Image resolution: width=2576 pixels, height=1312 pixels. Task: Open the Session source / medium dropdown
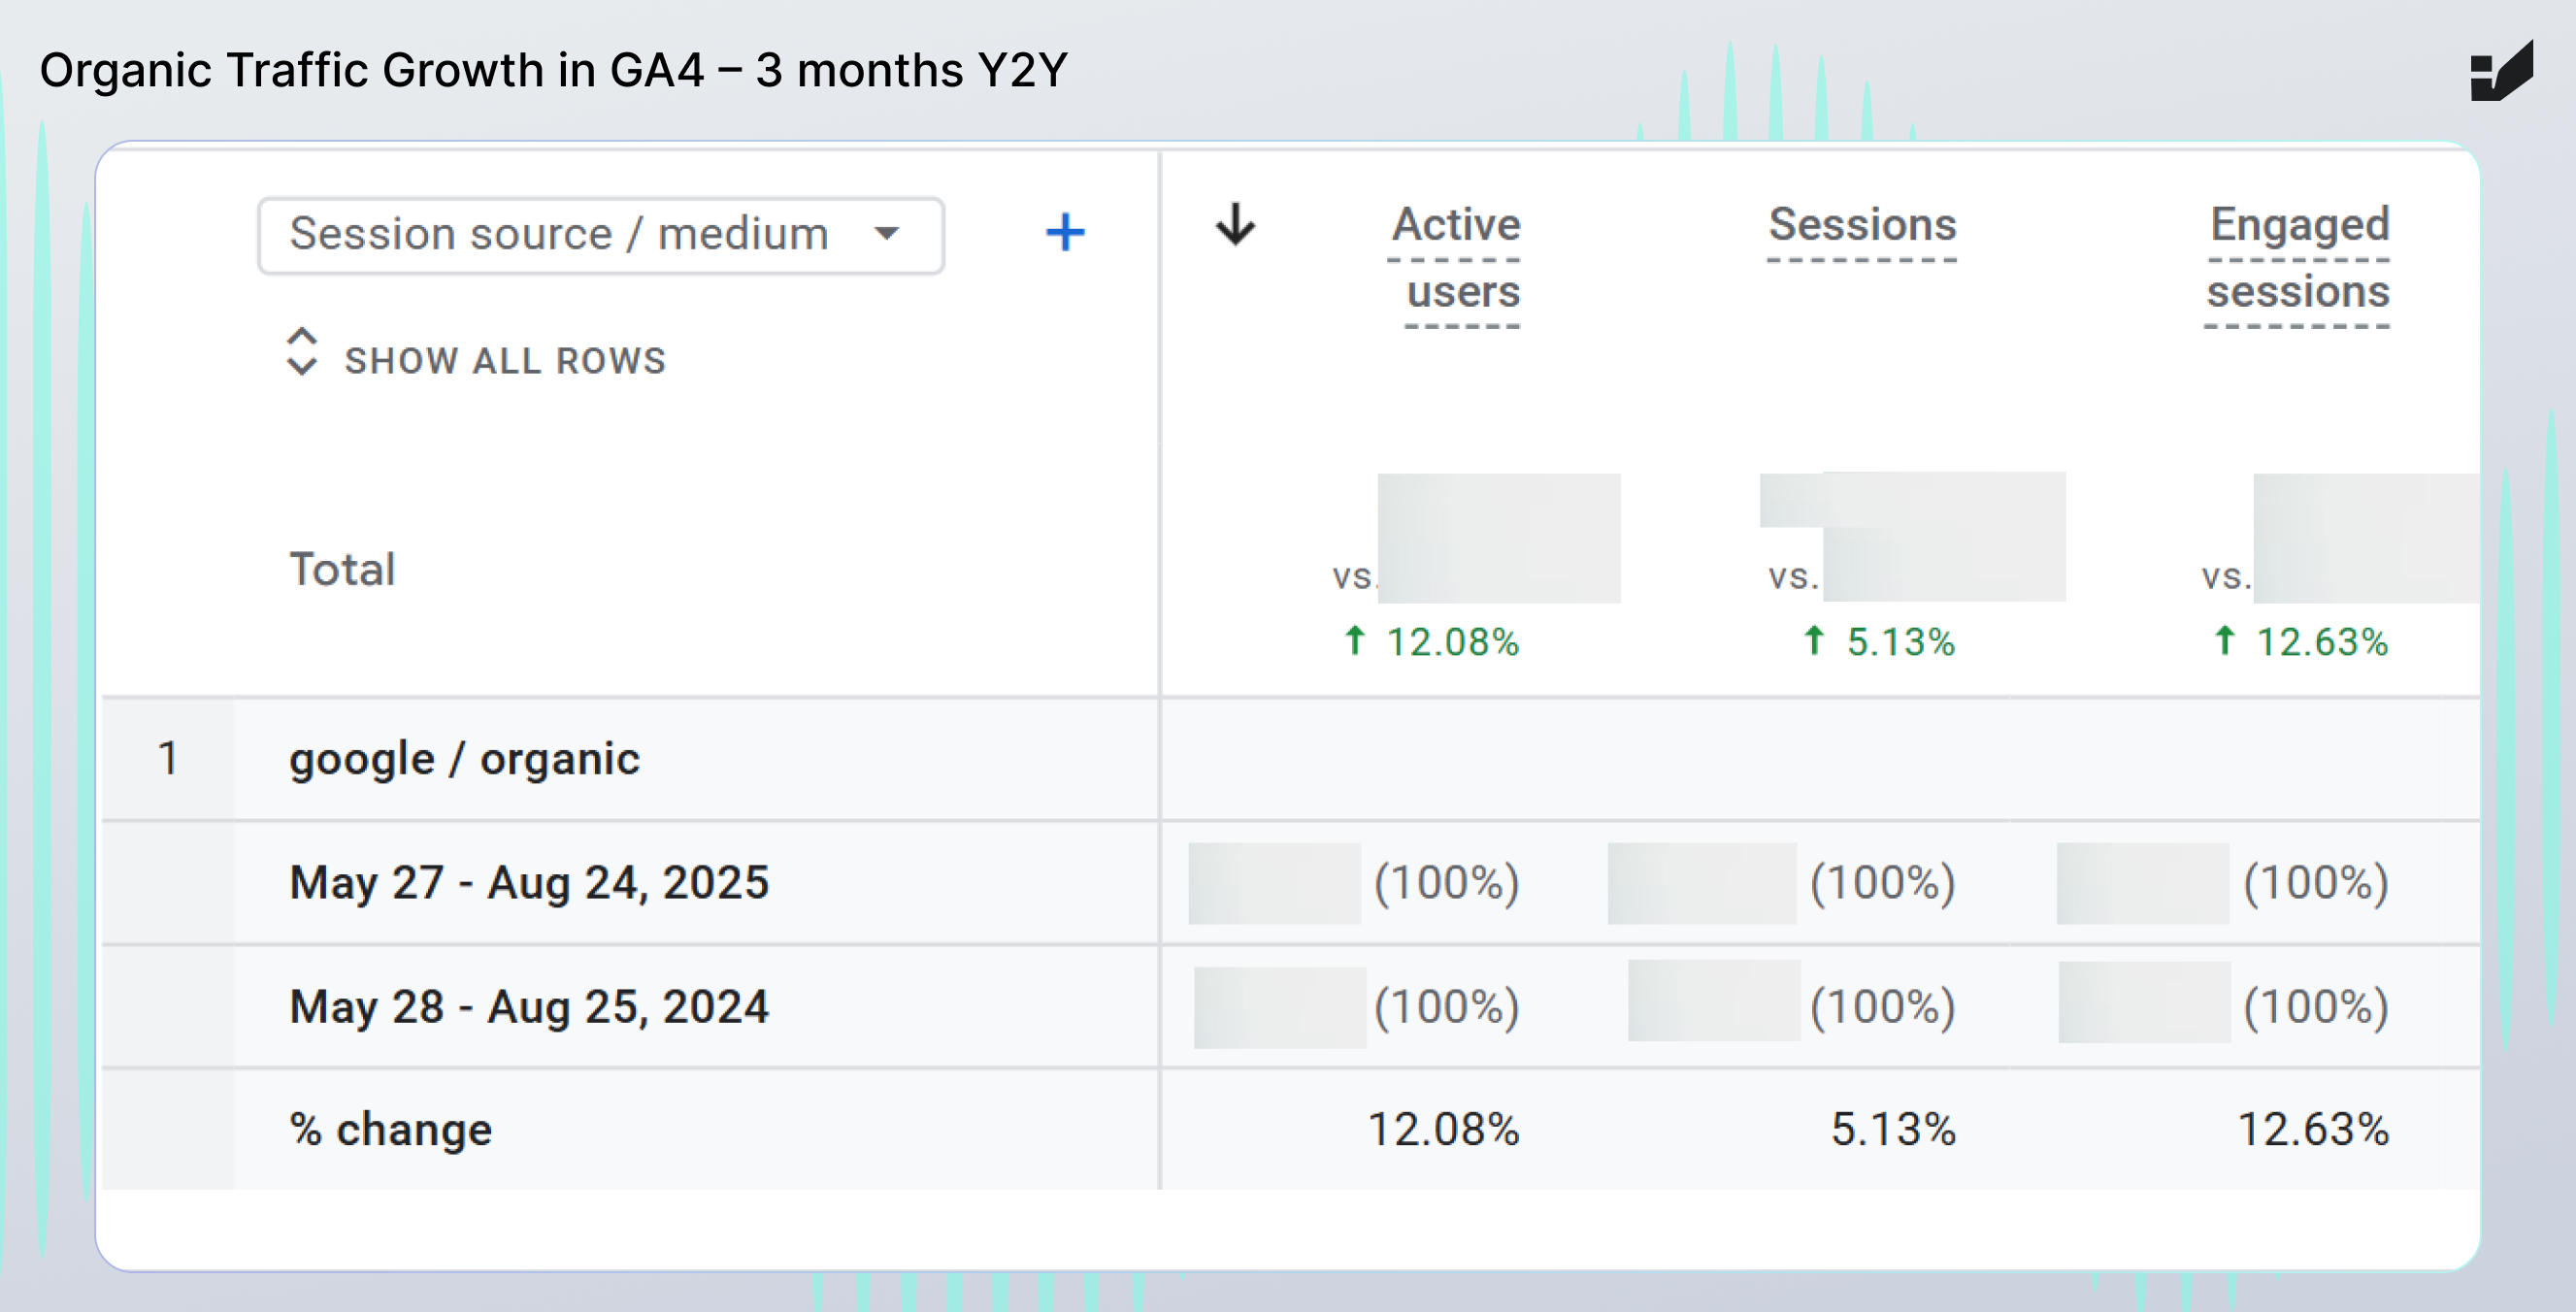pos(599,235)
